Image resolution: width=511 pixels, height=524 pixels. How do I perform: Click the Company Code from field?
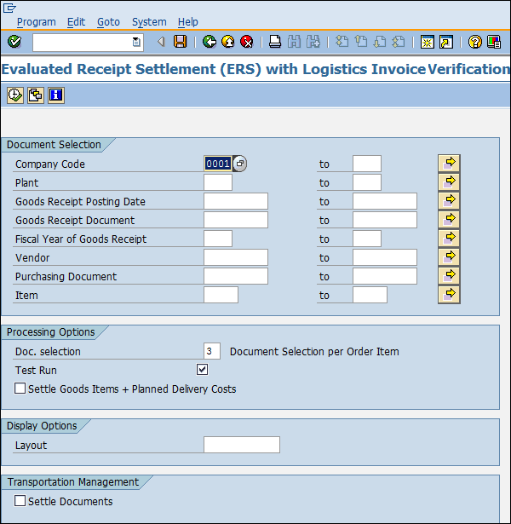(x=218, y=164)
